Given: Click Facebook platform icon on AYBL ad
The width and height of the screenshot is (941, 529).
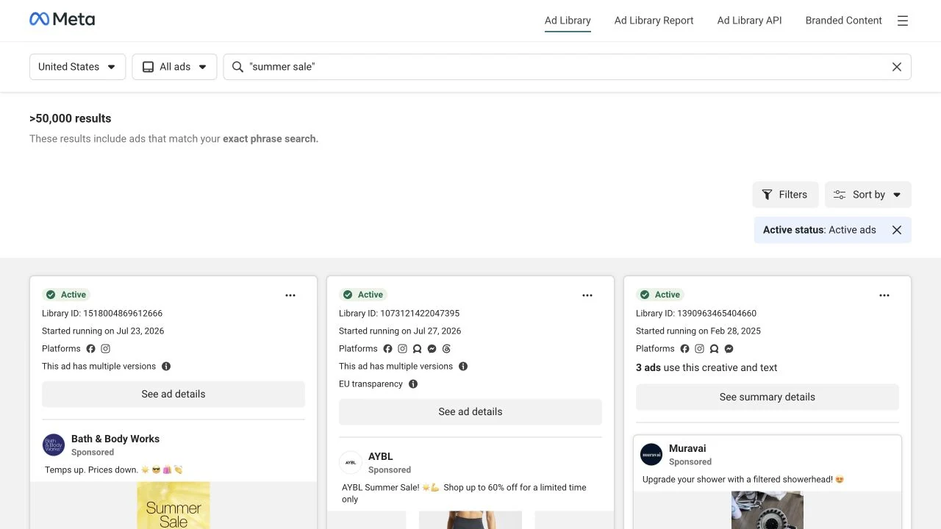Looking at the screenshot, I should (x=388, y=349).
